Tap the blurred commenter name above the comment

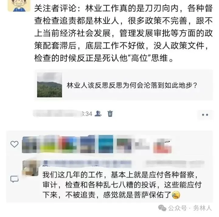[87, 164]
